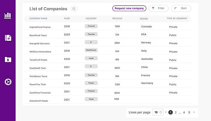The height and width of the screenshot is (121, 211).
Task: Open the settings gear sidebar icon
Action: click(8, 82)
